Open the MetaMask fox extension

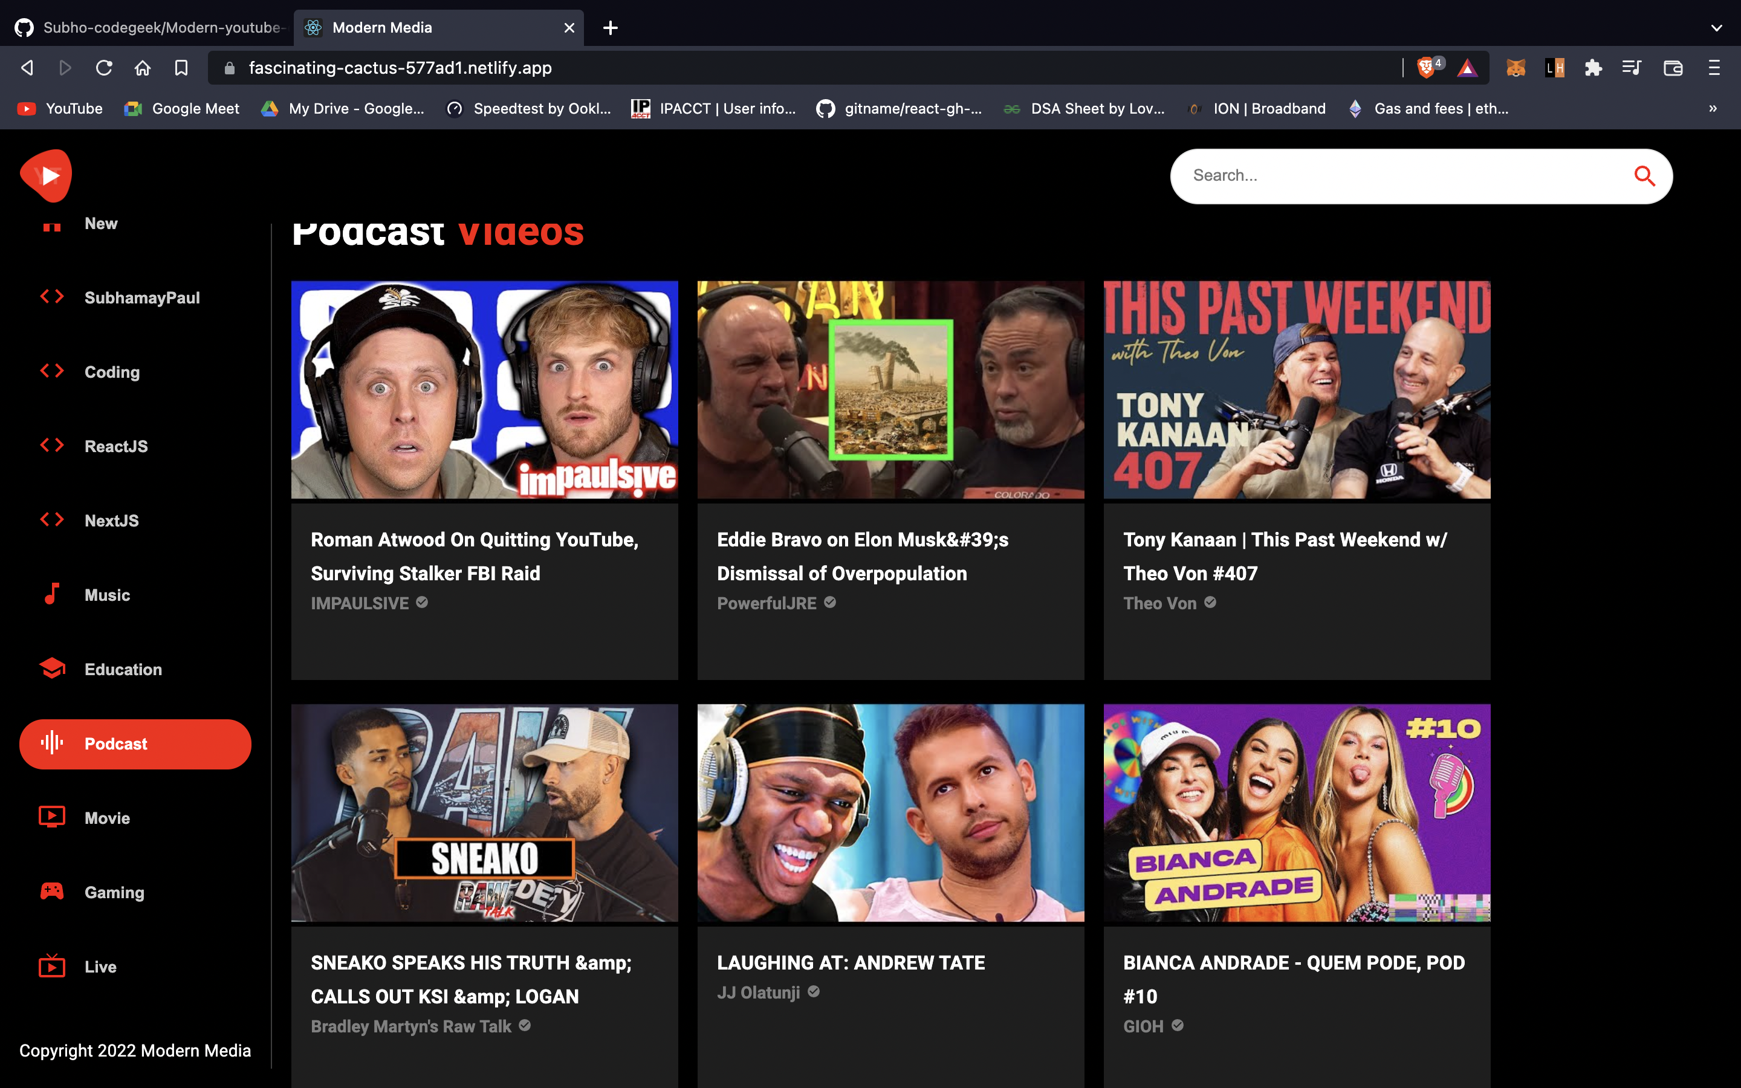click(x=1516, y=68)
